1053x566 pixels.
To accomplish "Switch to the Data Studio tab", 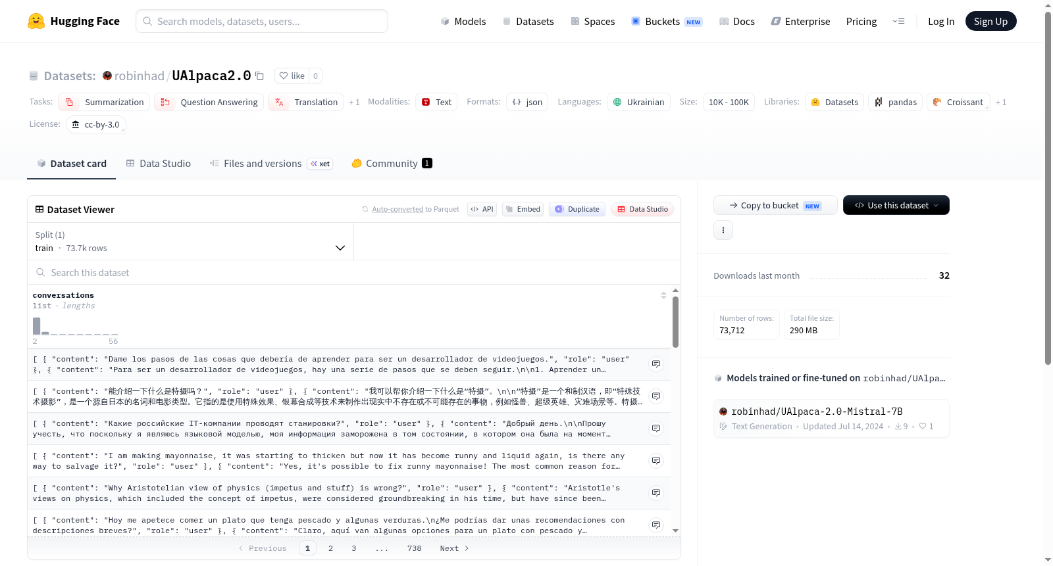I will 159,163.
